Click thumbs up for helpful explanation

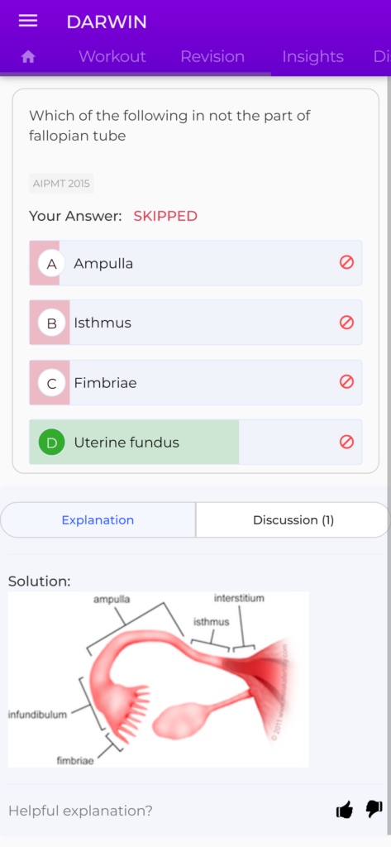(x=345, y=810)
